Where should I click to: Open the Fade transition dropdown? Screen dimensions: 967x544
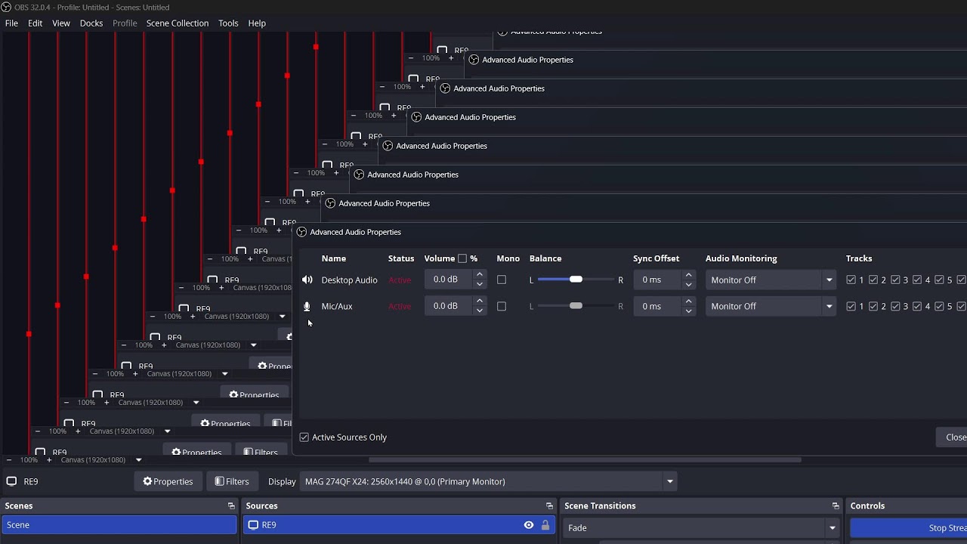701,527
